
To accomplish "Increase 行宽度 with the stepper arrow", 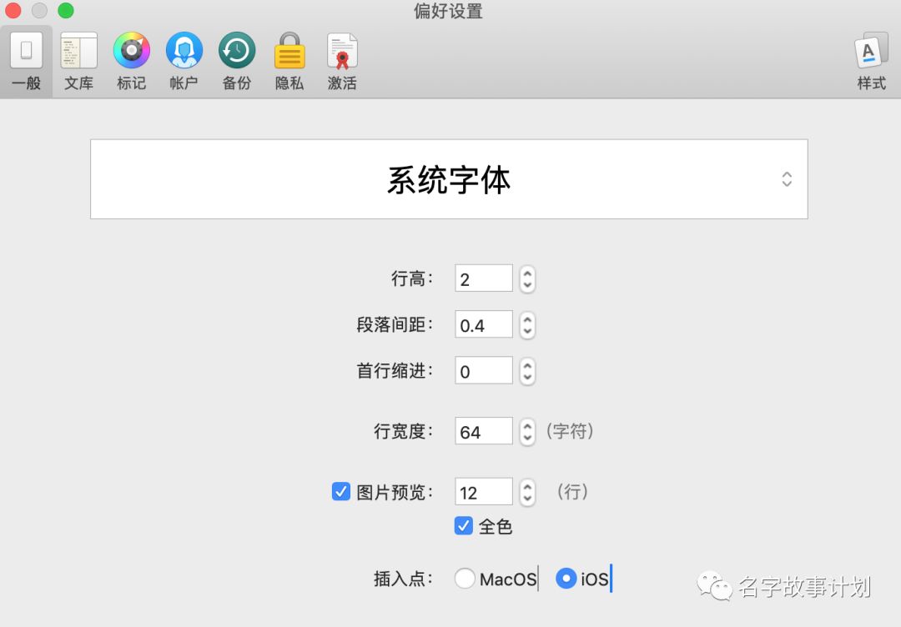I will (526, 426).
